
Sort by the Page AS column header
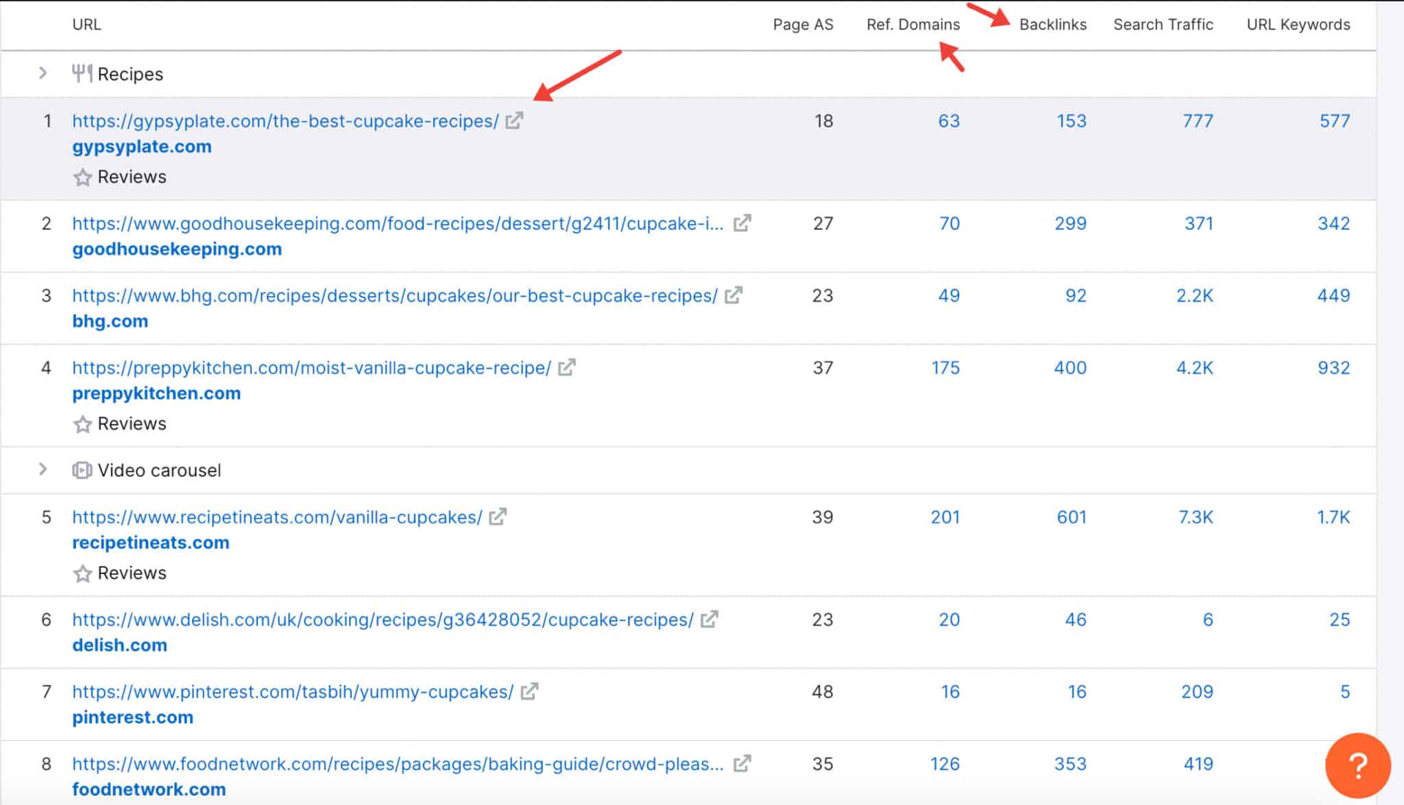click(x=803, y=25)
